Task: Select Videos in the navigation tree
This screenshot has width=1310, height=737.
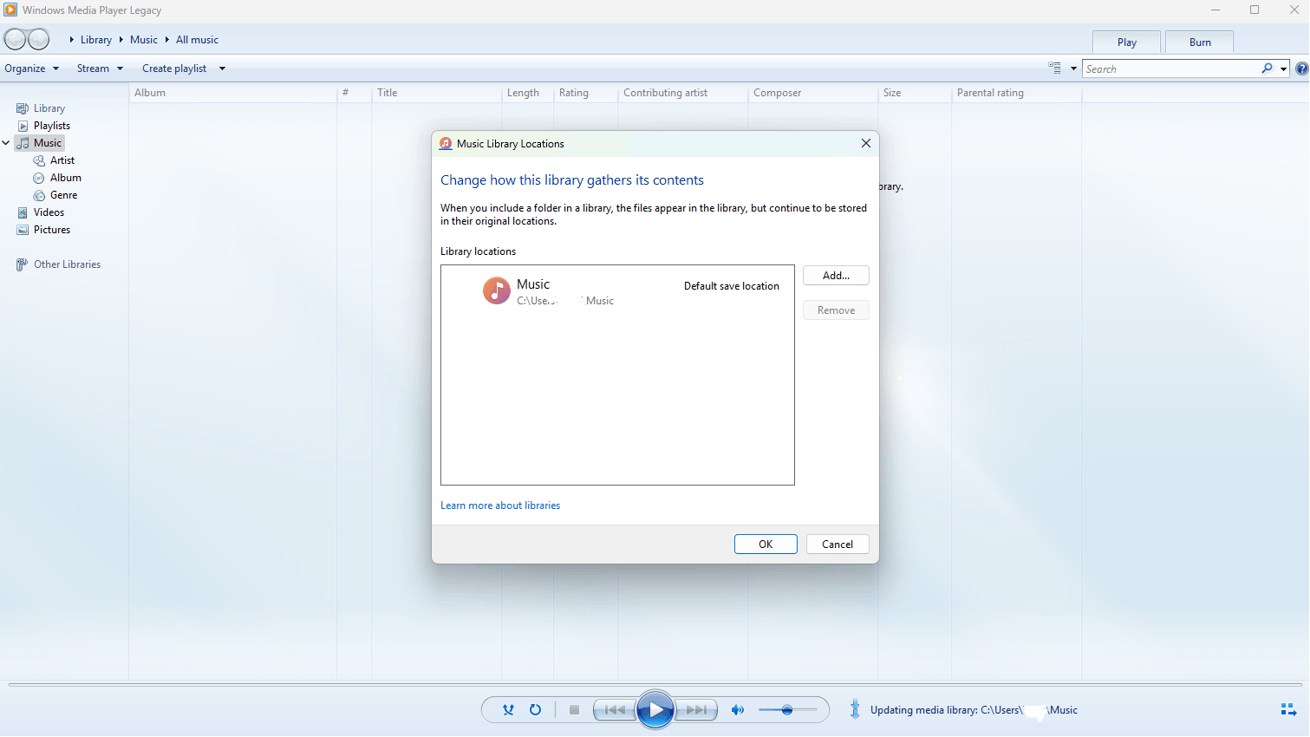Action: (49, 212)
